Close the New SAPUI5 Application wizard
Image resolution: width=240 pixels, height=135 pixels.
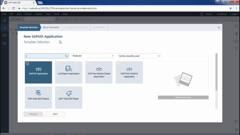click(219, 27)
